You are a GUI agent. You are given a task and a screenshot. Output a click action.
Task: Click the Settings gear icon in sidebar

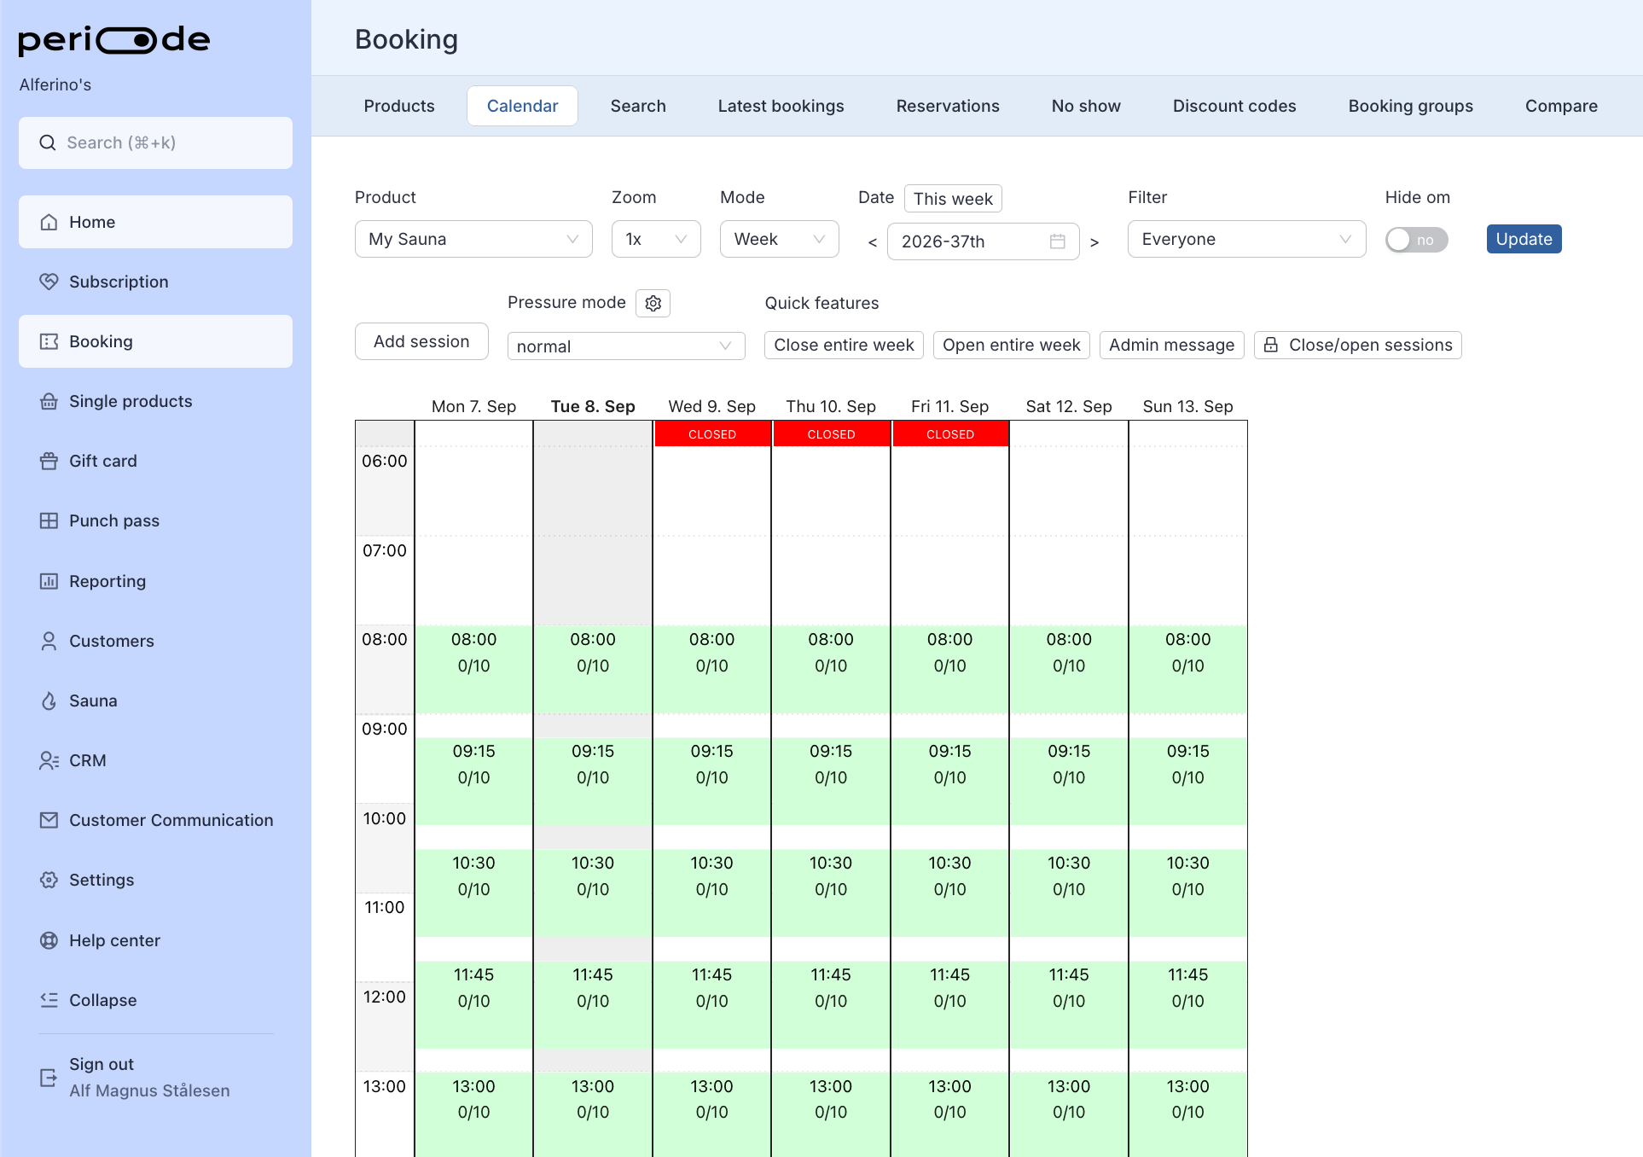(49, 880)
